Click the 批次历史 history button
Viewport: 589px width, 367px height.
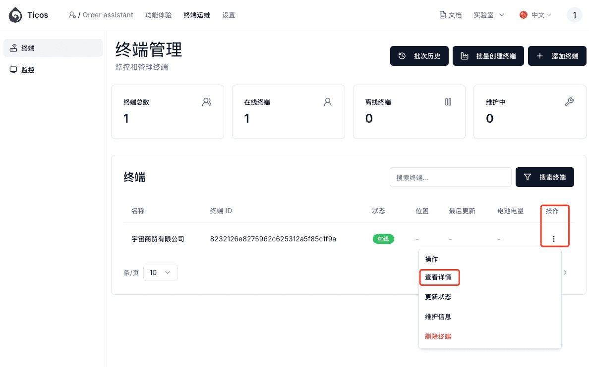[419, 56]
